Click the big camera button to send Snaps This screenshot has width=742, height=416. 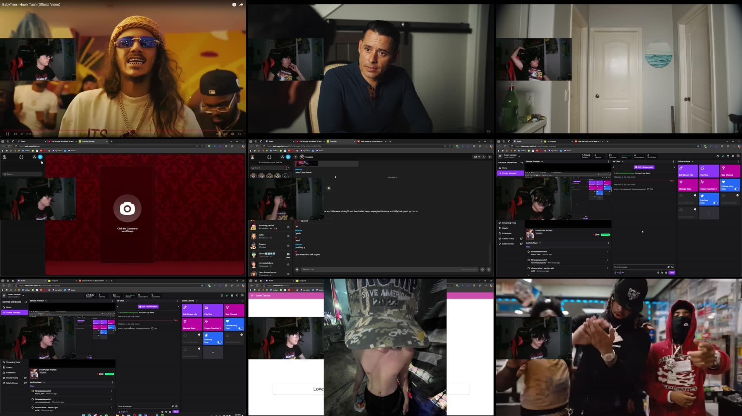click(x=127, y=209)
